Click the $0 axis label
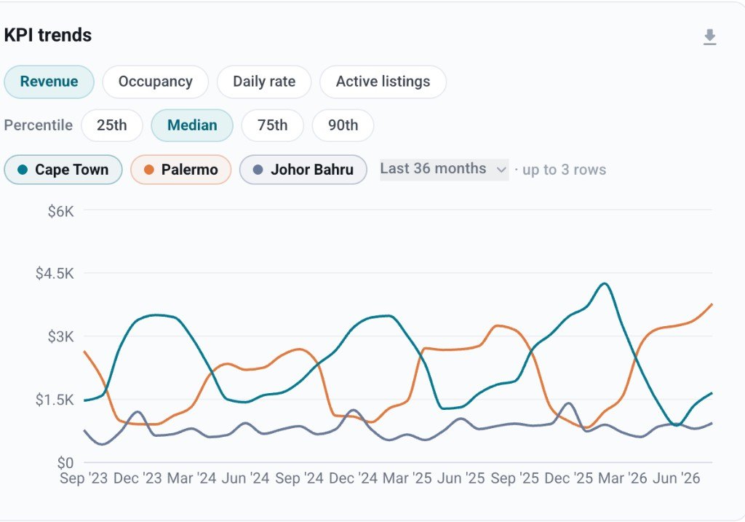Viewport: 745px width, 522px height. pyautogui.click(x=65, y=462)
